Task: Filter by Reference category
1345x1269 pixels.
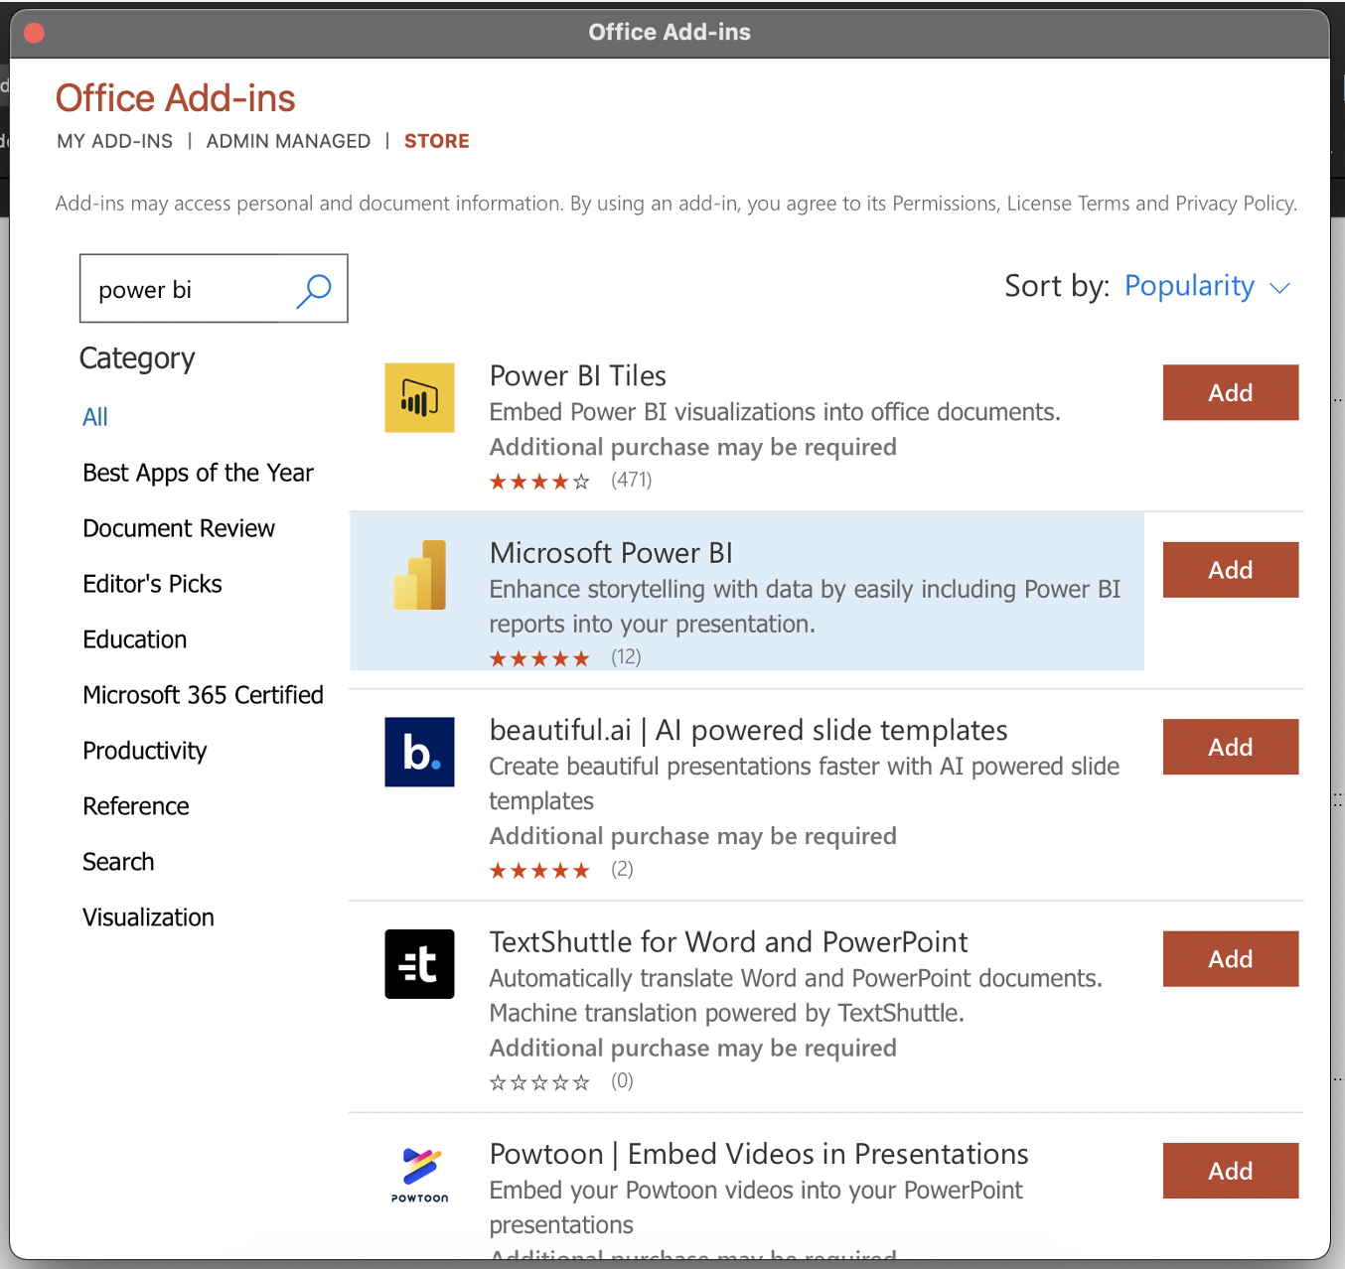Action: coord(136,806)
